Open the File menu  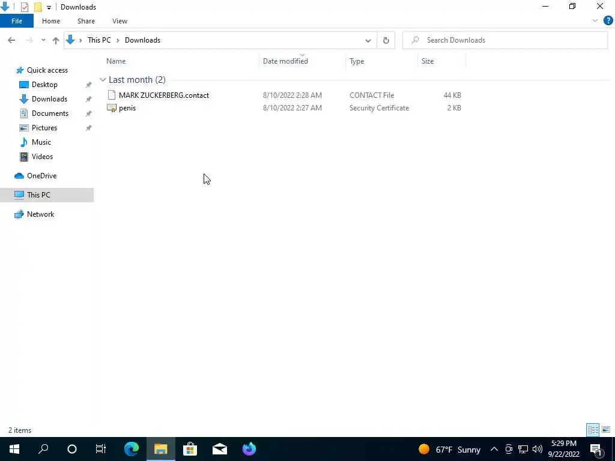coord(17,21)
